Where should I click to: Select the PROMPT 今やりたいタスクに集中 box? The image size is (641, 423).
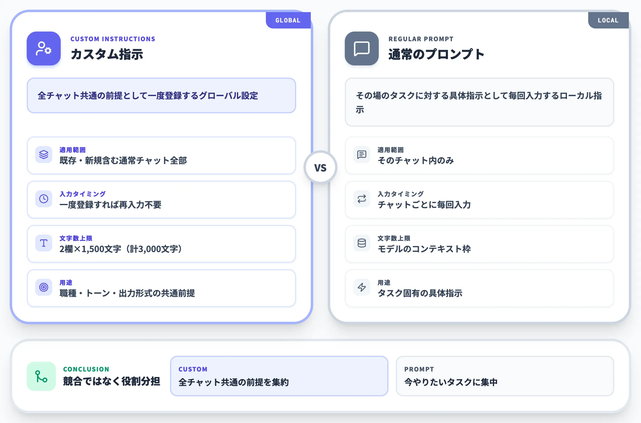click(x=505, y=376)
